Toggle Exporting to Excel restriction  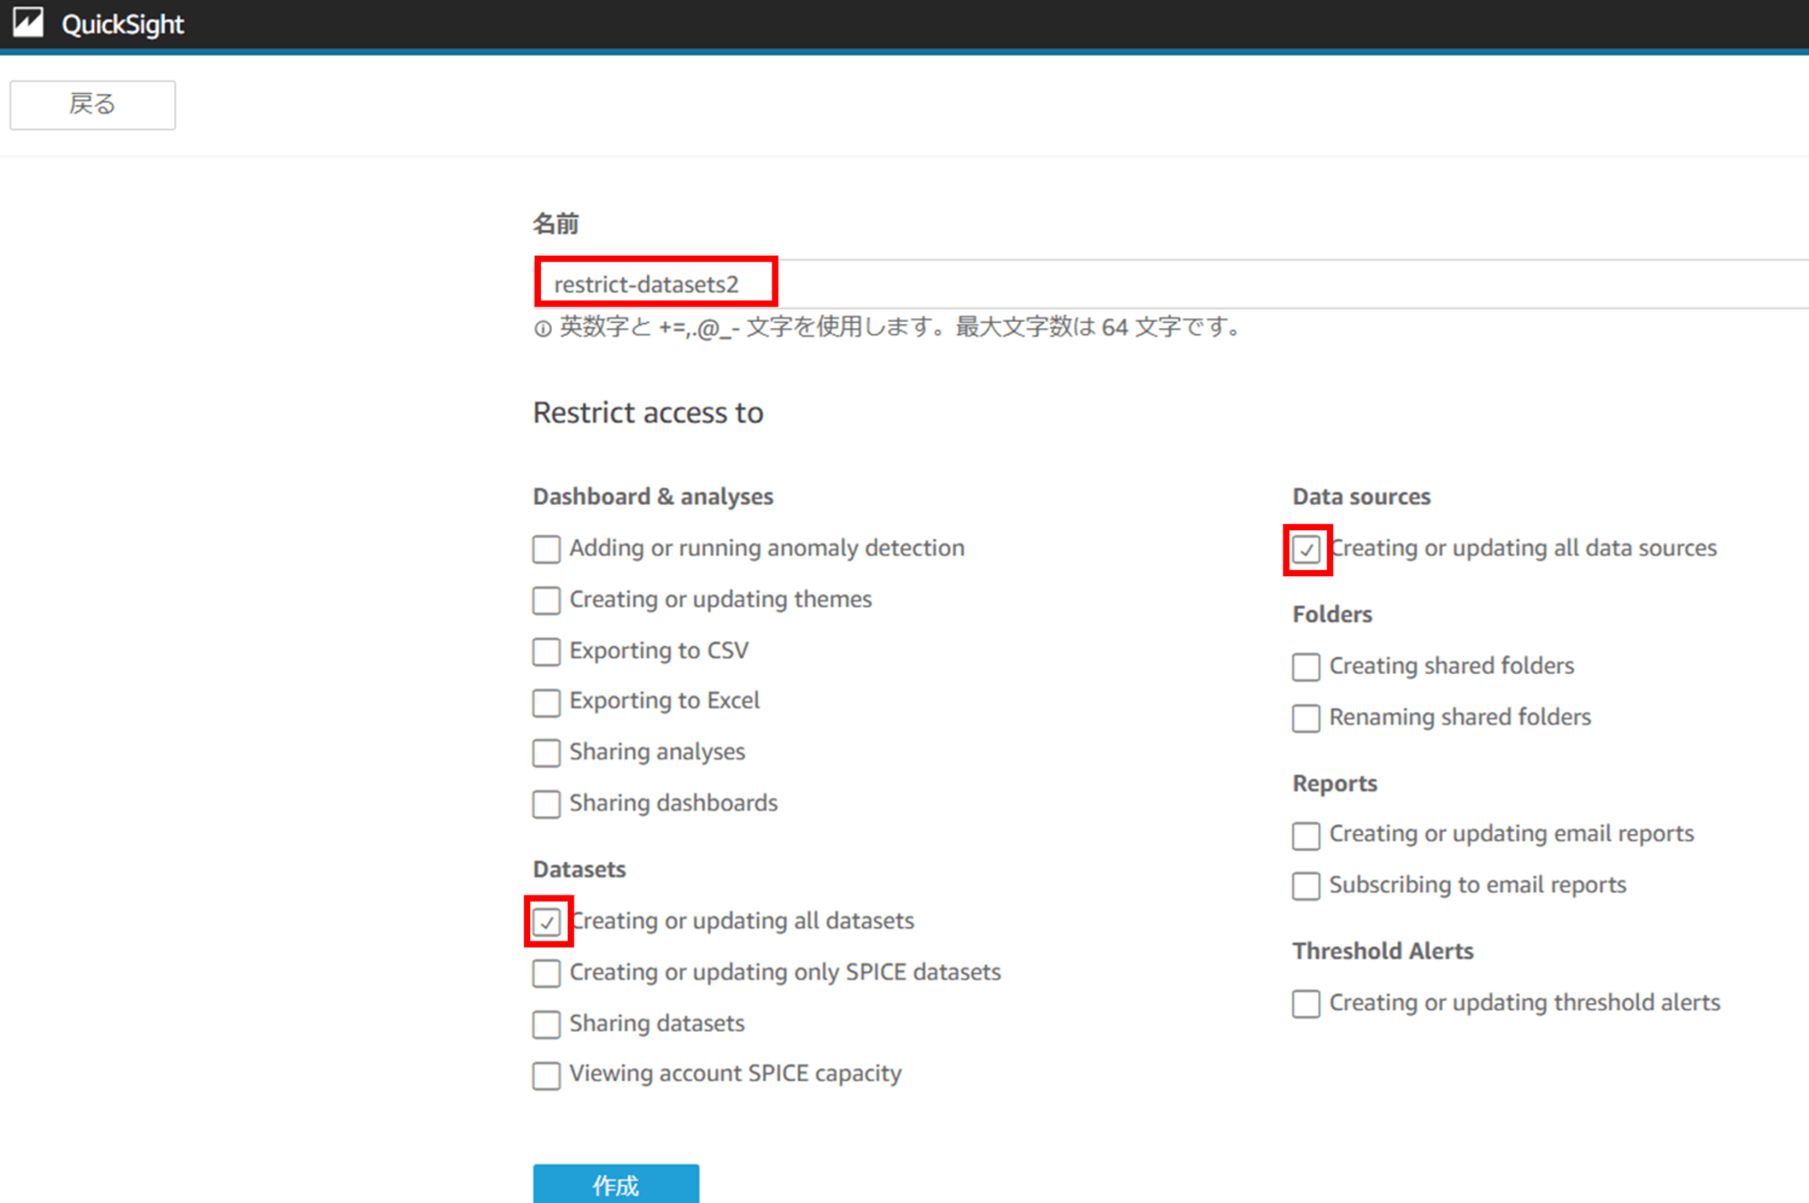pyautogui.click(x=546, y=702)
